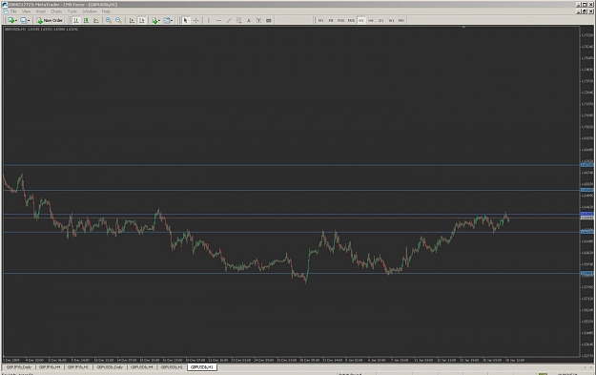Image resolution: width=596 pixels, height=375 pixels.
Task: Select the H1 timeframe button
Action: click(361, 21)
